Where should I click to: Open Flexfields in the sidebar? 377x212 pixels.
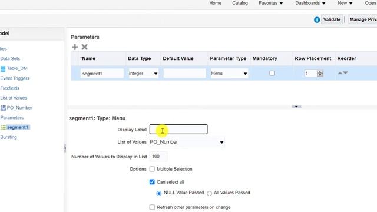(9, 88)
